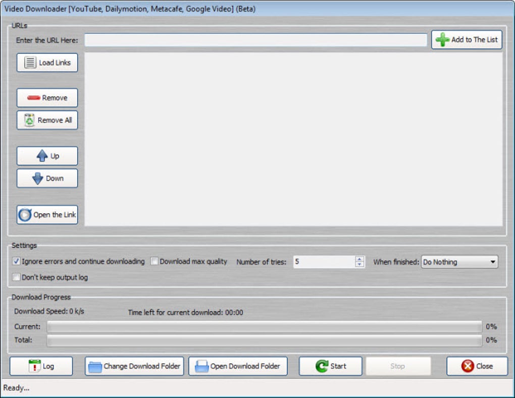Open the Link with the play icon
The image size is (515, 398).
[x=24, y=215]
